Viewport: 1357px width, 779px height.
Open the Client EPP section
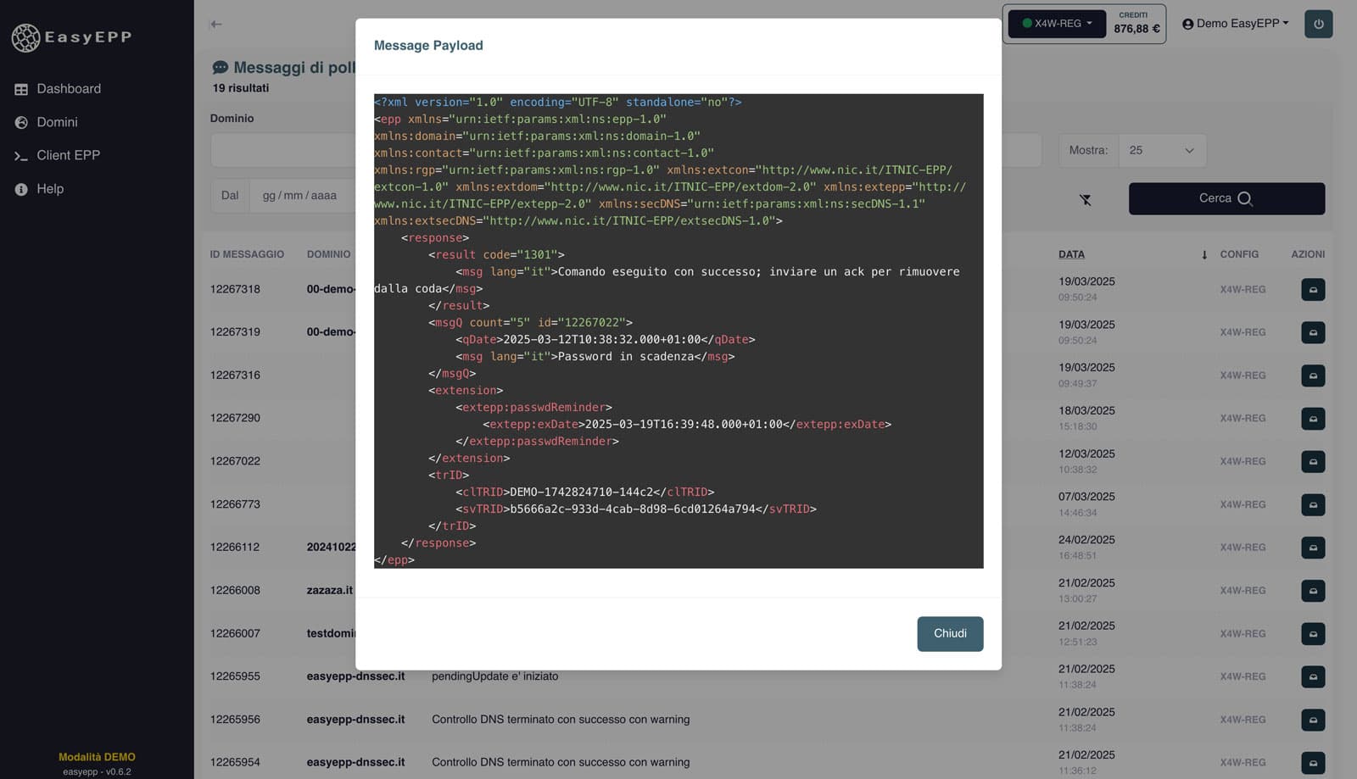(x=69, y=155)
